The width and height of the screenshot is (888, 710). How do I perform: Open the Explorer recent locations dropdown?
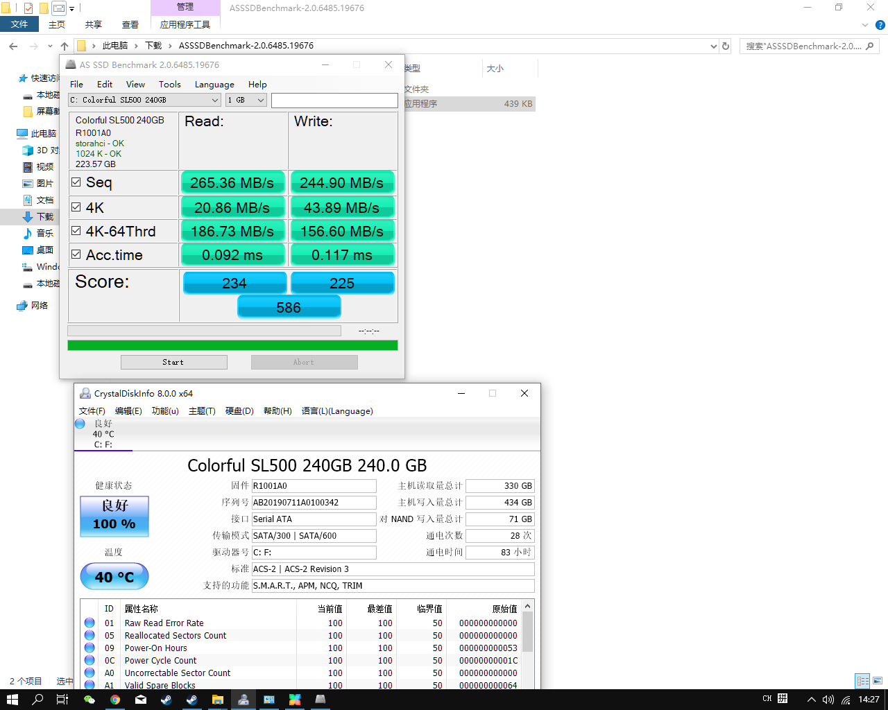(x=50, y=46)
